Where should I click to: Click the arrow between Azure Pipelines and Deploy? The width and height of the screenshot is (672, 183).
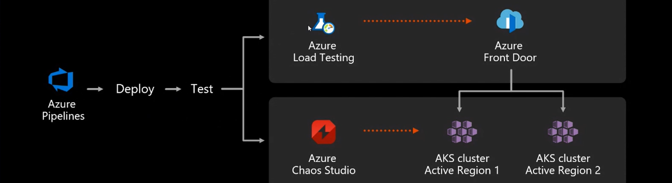[95, 89]
